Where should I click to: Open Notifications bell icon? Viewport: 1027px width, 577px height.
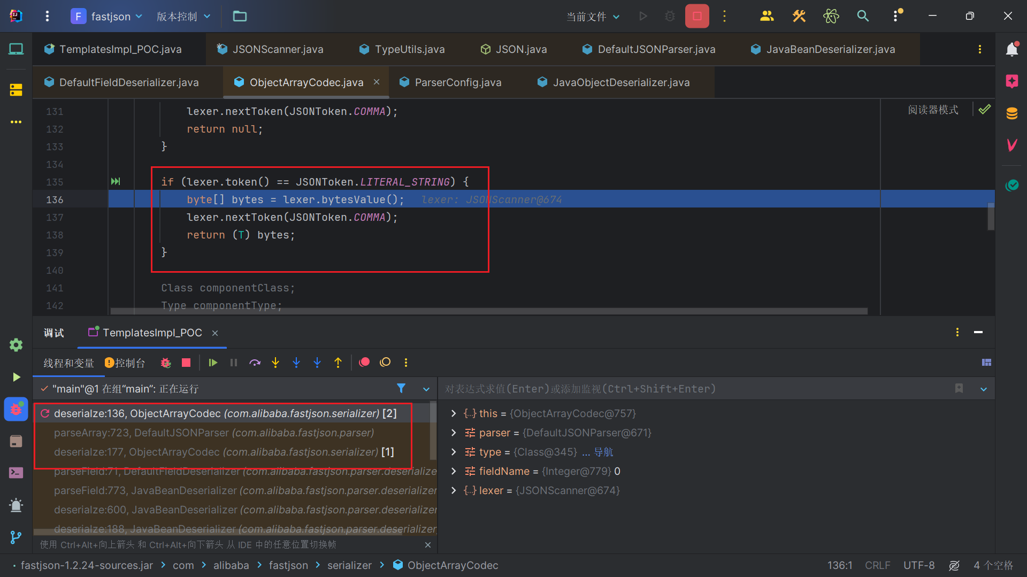coord(1011,49)
